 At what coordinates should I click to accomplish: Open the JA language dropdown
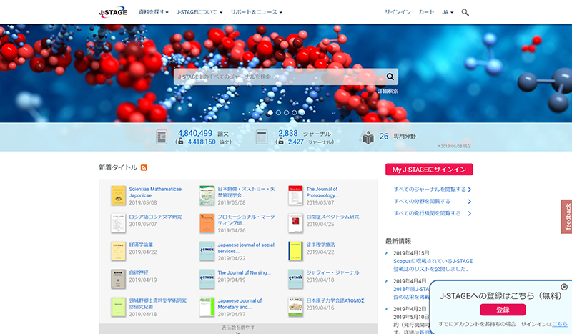[x=448, y=12]
